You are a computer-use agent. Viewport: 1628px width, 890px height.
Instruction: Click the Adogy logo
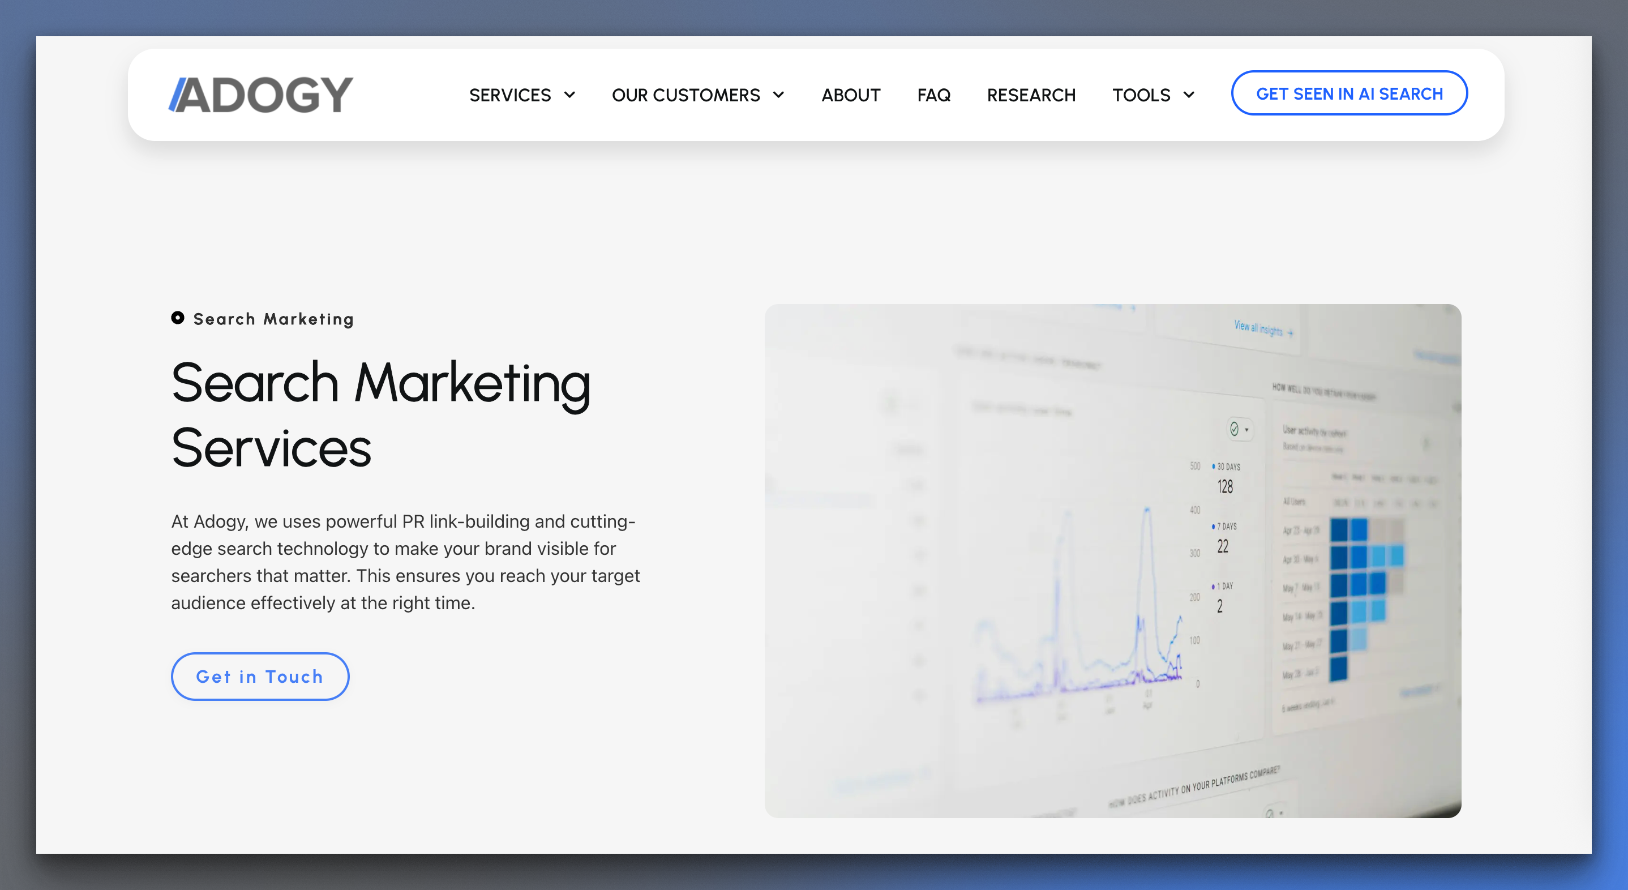coord(260,95)
